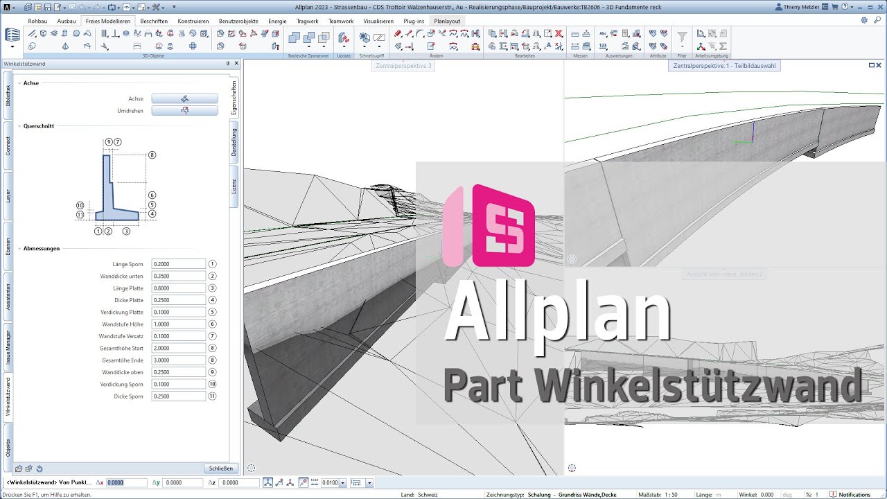Switch to the Beschriften ribbon tab
This screenshot has width=887, height=499.
coord(154,21)
